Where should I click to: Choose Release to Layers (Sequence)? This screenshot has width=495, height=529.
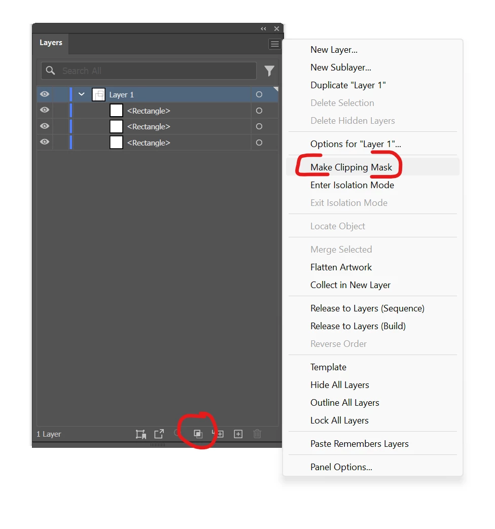pyautogui.click(x=368, y=309)
